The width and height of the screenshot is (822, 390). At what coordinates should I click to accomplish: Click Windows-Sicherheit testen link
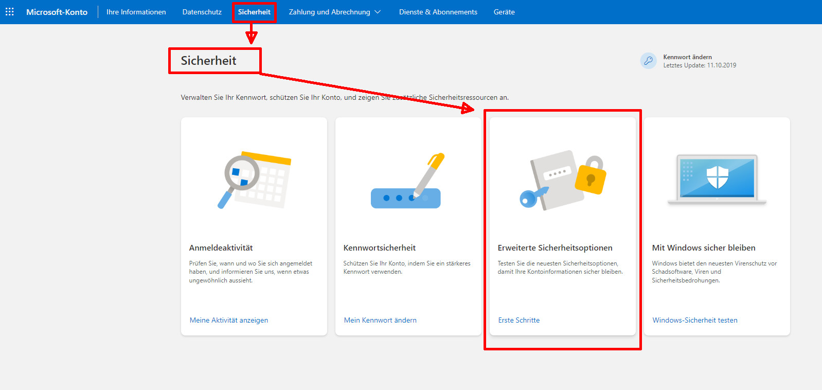coord(695,320)
